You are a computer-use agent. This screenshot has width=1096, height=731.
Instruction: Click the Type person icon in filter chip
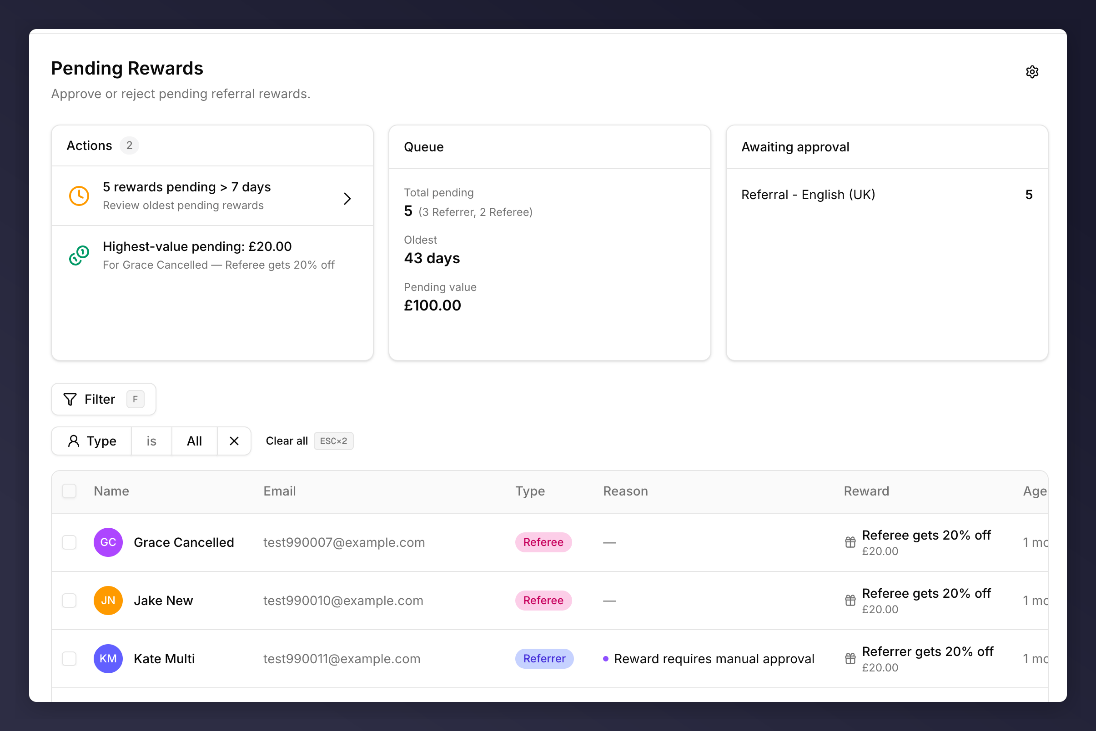point(73,441)
